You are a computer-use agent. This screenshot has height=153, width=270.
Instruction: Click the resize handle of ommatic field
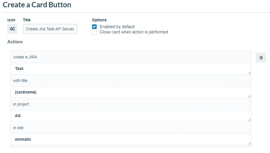pos(249,143)
